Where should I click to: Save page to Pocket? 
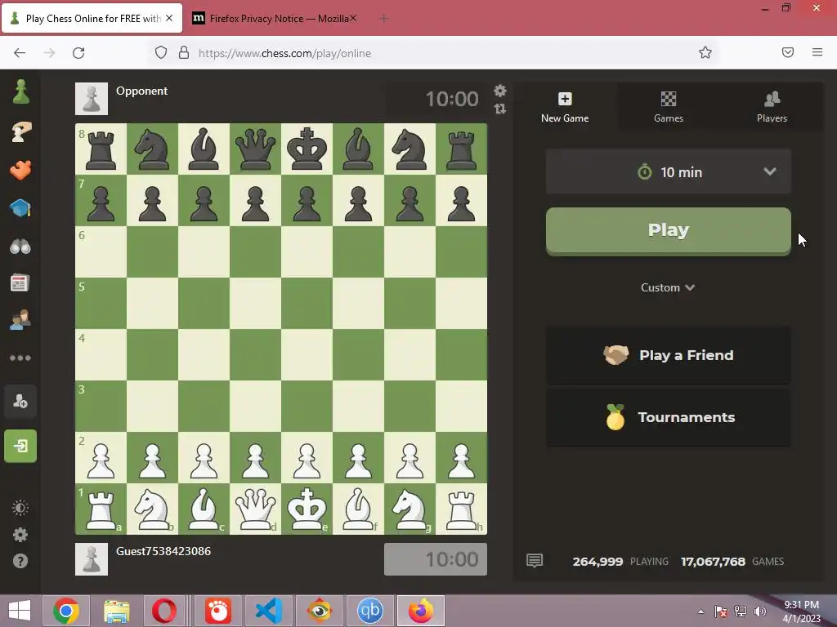coord(788,52)
